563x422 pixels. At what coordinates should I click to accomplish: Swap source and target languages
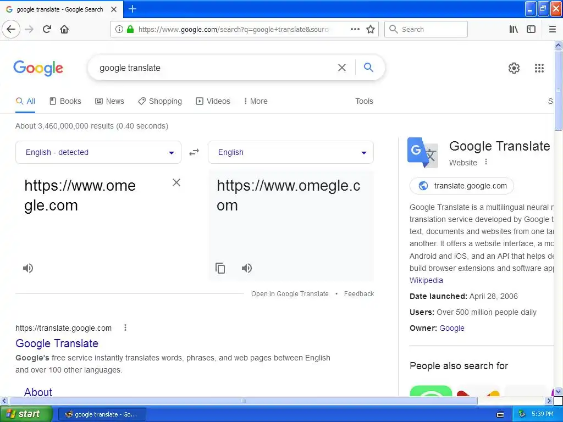(x=194, y=153)
